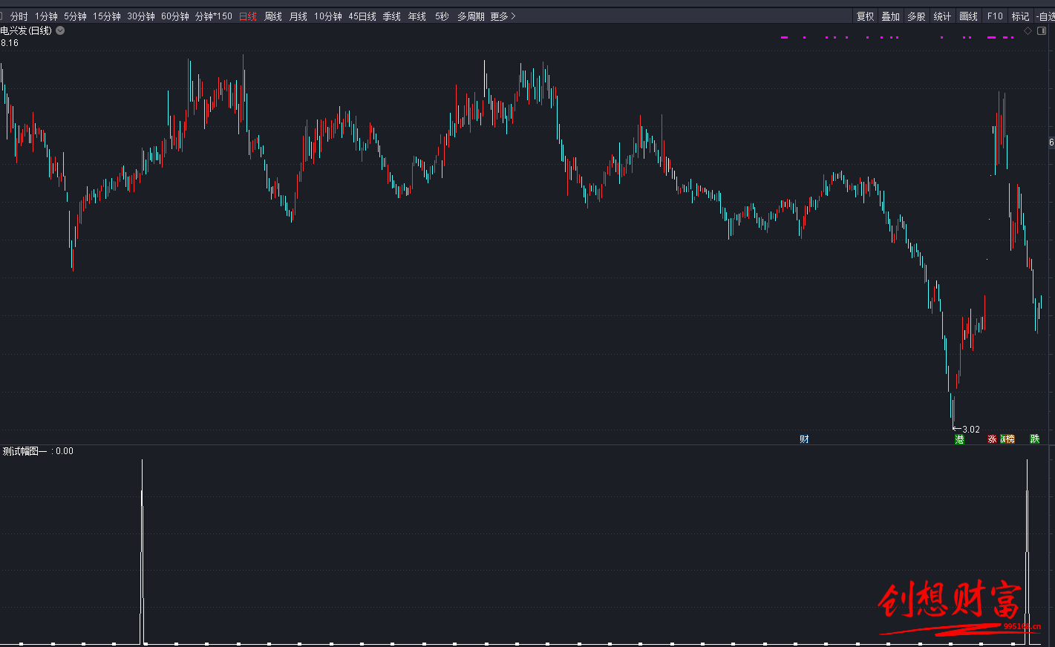Click the tall left indicator spike
Viewport: 1055px width, 647px height.
142,551
